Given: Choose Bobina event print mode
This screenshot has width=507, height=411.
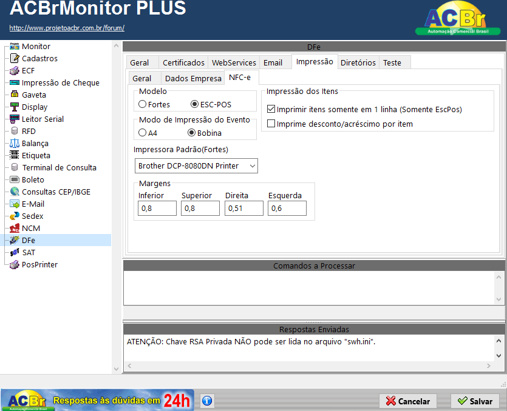Looking at the screenshot, I should (x=191, y=133).
